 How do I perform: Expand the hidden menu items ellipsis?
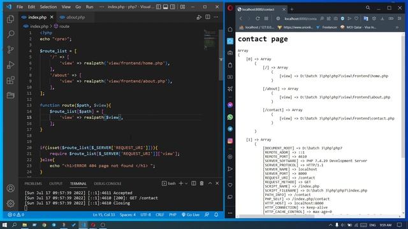(102, 7)
